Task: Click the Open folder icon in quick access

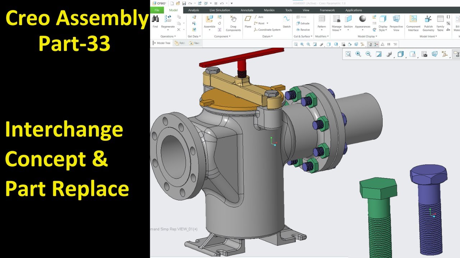Action: (178, 3)
